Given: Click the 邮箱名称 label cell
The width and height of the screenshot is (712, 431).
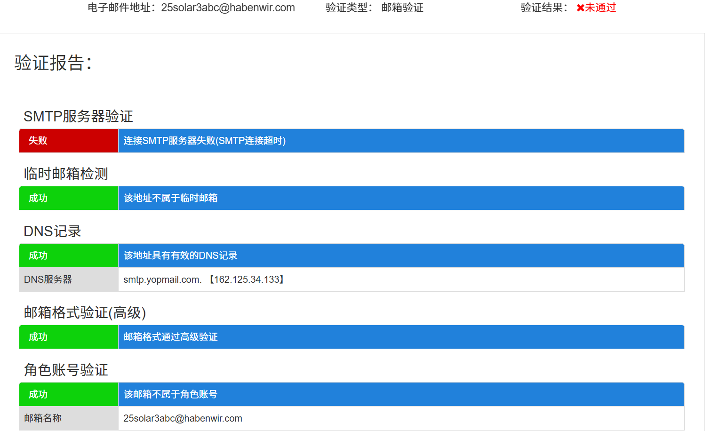Looking at the screenshot, I should pos(69,418).
